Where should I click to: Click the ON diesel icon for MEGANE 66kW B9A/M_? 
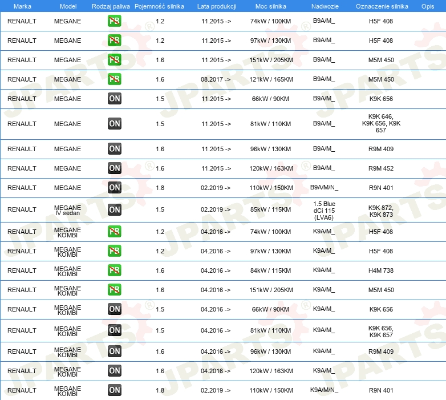[114, 99]
